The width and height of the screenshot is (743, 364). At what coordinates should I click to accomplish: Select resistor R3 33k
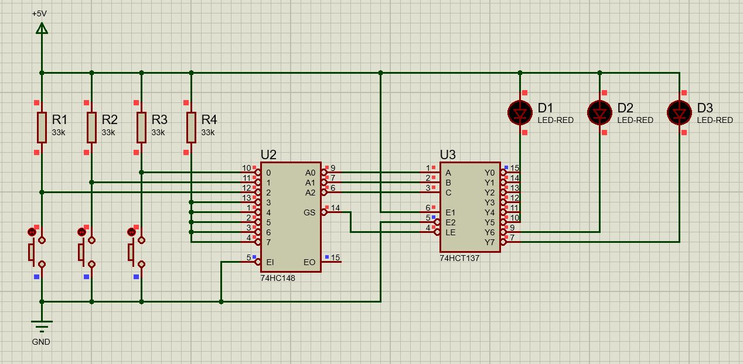141,128
